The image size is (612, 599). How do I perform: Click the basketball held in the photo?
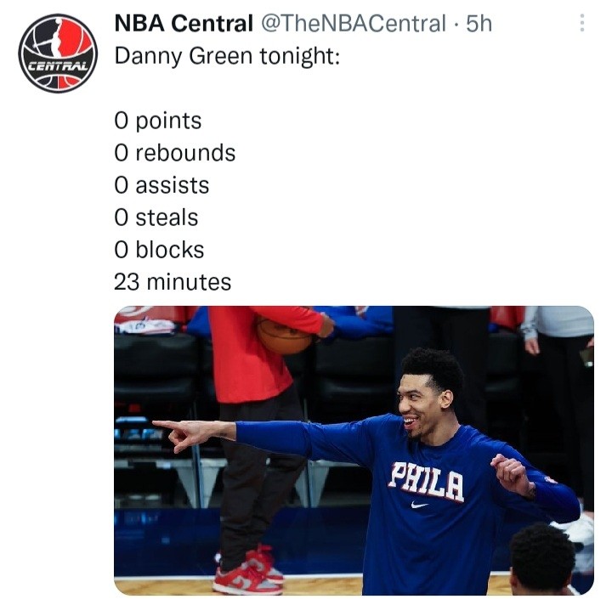(x=284, y=336)
